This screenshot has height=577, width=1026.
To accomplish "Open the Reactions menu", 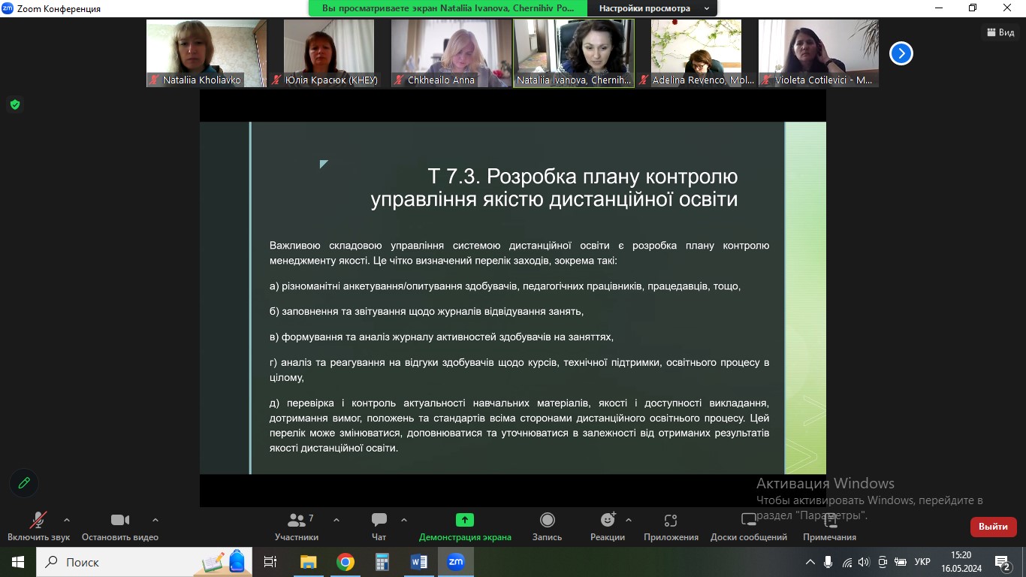I will (608, 526).
